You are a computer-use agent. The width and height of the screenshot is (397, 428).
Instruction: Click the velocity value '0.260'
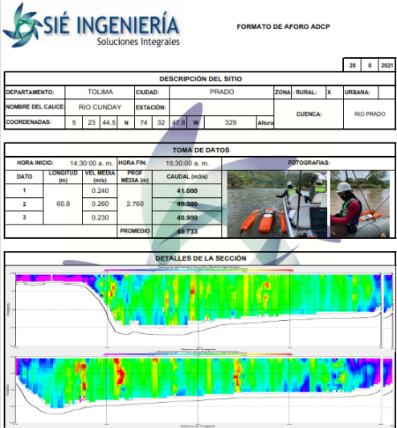pyautogui.click(x=100, y=204)
